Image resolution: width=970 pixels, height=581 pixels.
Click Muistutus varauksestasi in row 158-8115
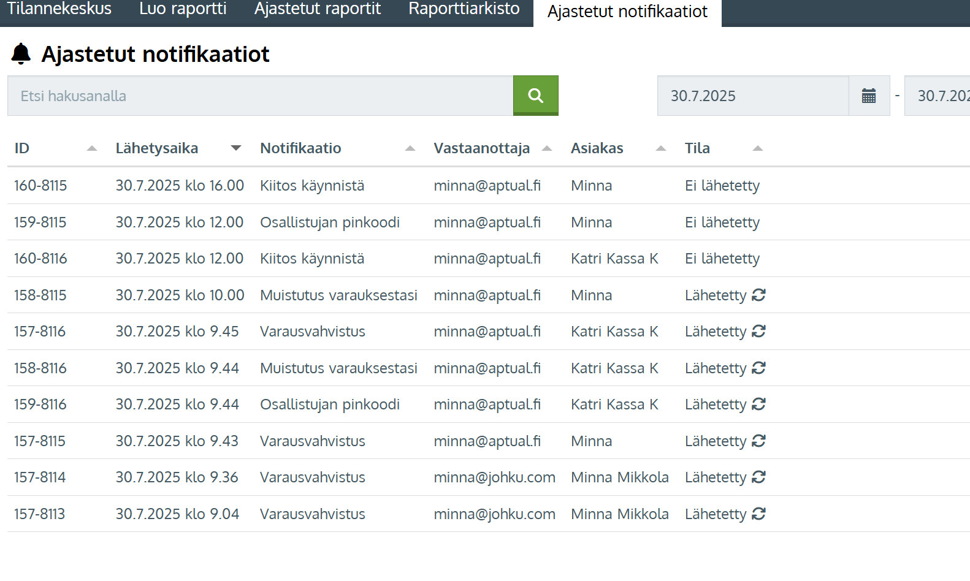pos(338,295)
